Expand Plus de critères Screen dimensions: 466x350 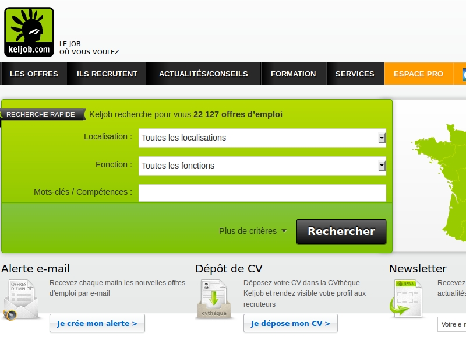tap(253, 231)
